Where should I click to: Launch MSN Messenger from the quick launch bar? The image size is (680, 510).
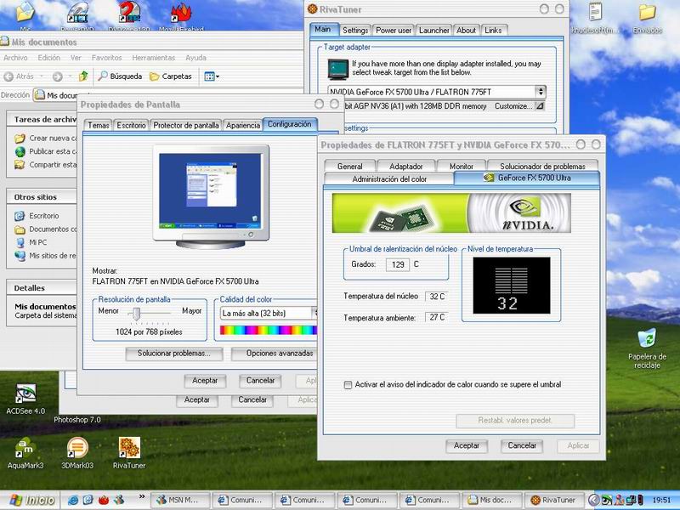pos(119,500)
